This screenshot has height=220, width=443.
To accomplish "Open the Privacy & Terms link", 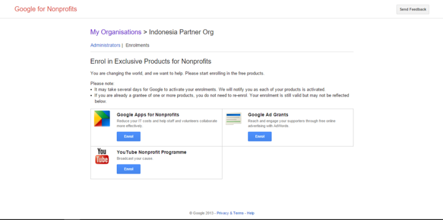I will pyautogui.click(x=230, y=213).
